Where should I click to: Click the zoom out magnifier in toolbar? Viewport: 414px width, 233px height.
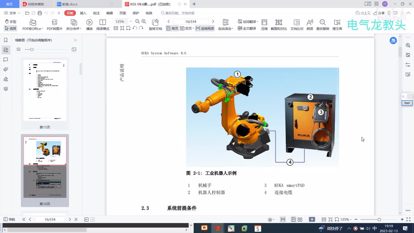tap(137, 21)
